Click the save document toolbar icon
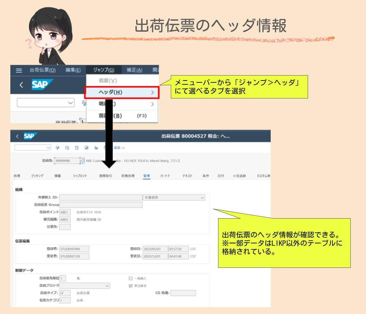The width and height of the screenshot is (366, 314). 76,148
